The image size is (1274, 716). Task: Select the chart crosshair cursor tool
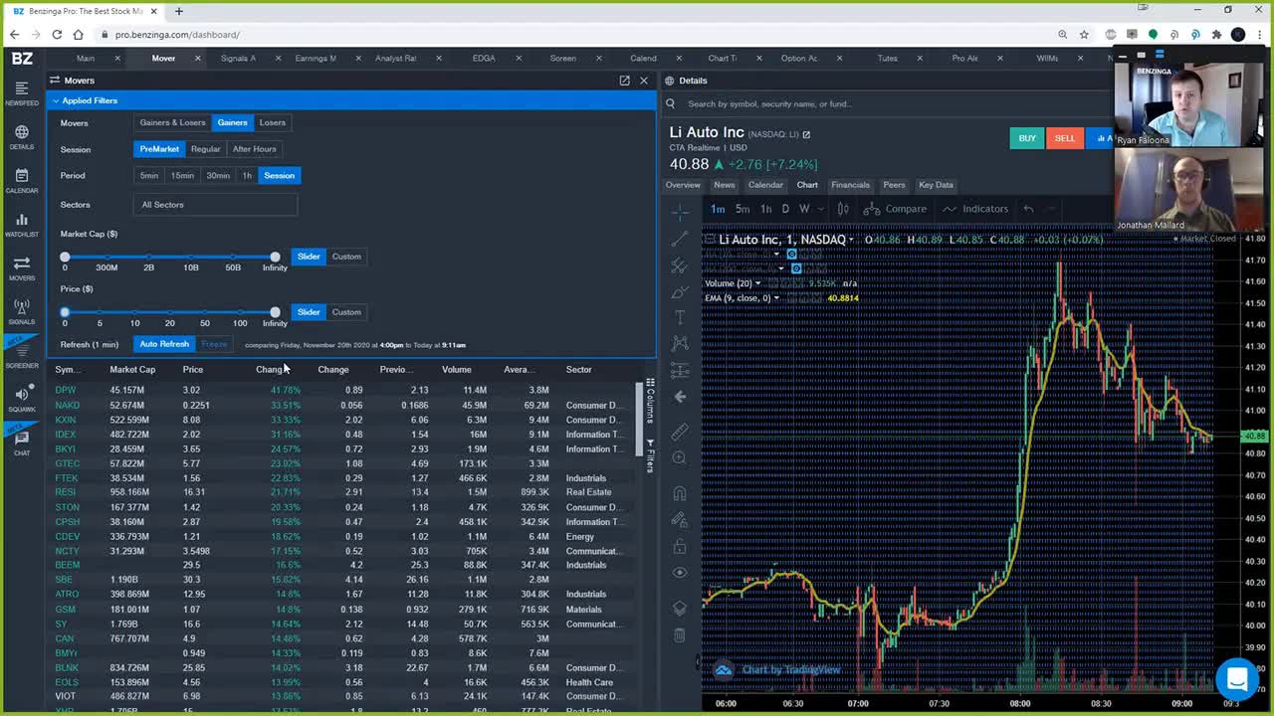click(680, 213)
